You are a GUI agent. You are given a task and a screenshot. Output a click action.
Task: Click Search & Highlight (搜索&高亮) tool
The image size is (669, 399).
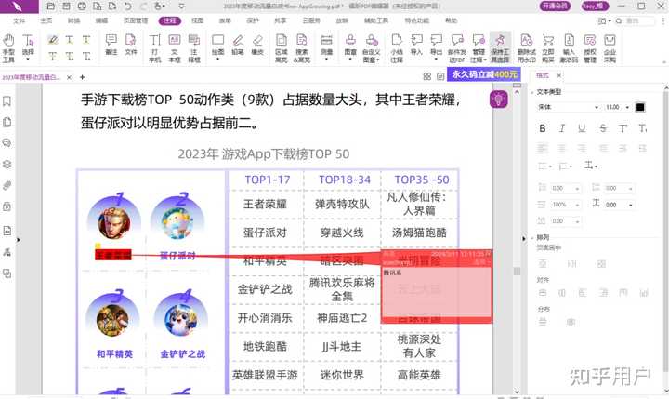(x=302, y=48)
